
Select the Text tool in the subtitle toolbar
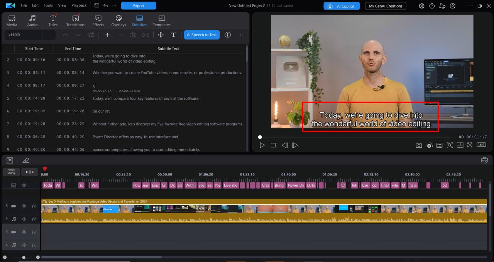click(174, 35)
